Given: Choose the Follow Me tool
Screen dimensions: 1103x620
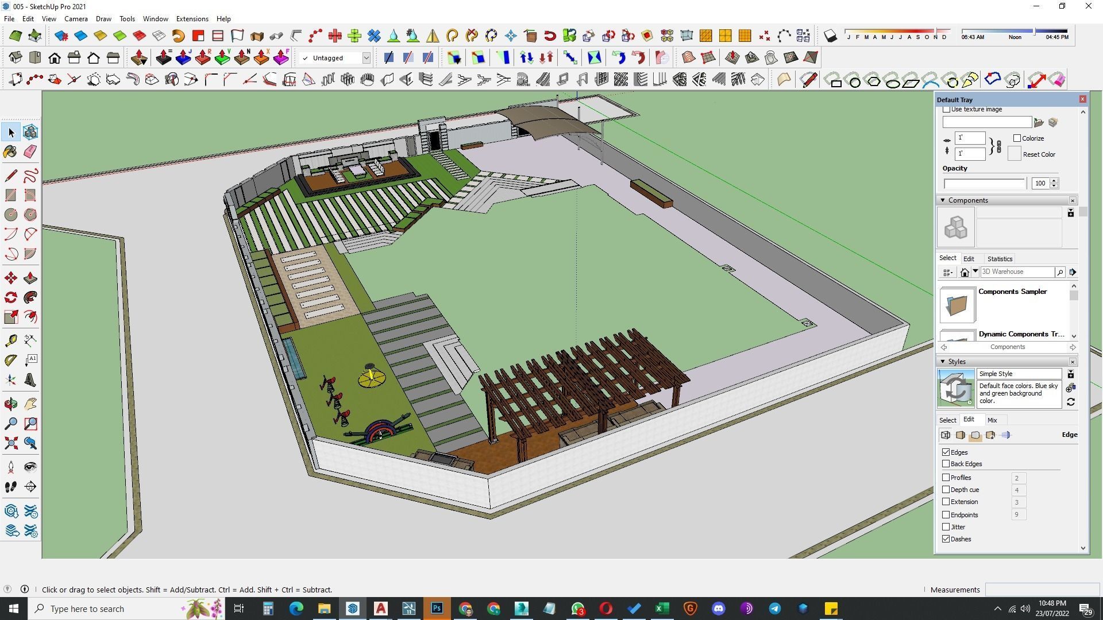Looking at the screenshot, I should tap(30, 297).
